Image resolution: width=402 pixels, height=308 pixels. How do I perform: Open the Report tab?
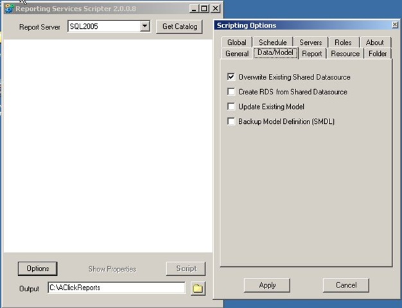[311, 53]
